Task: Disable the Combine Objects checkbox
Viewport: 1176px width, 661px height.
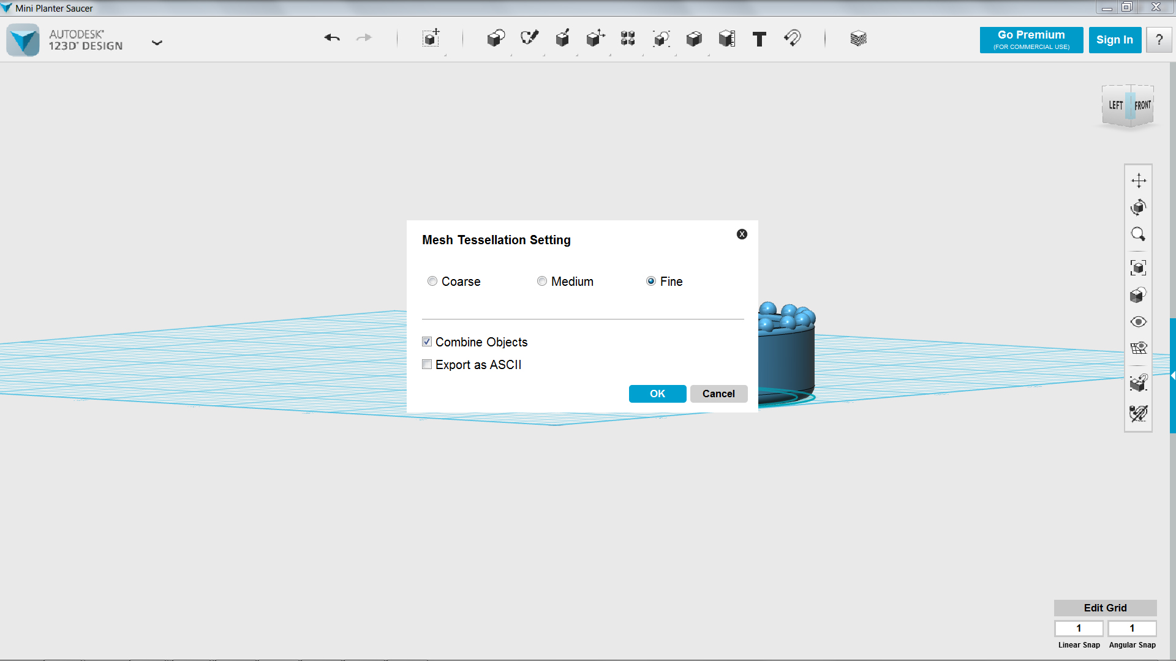Action: (426, 340)
